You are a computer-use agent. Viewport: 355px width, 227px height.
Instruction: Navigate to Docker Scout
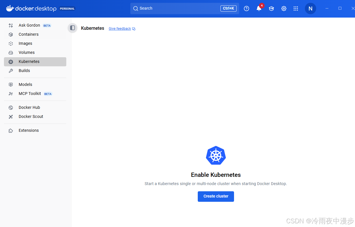(x=35, y=116)
